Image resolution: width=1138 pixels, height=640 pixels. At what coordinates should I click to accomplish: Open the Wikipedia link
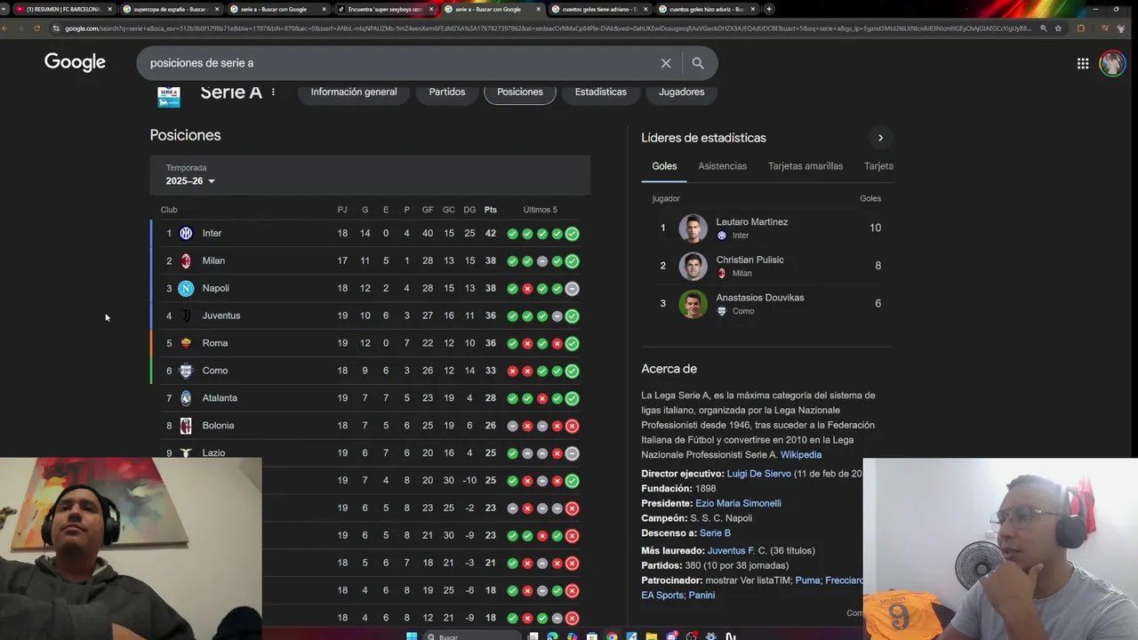tap(801, 455)
